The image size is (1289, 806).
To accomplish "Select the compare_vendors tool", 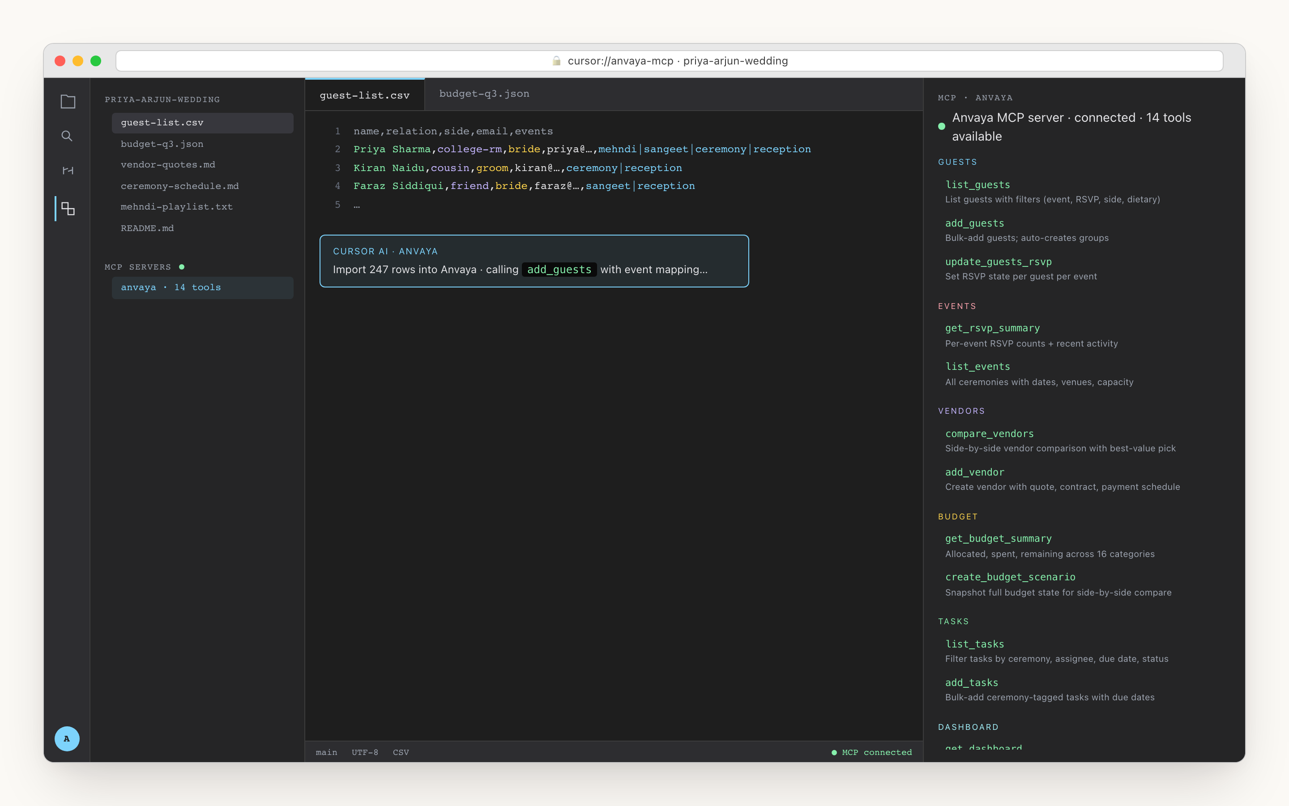I will 989,433.
